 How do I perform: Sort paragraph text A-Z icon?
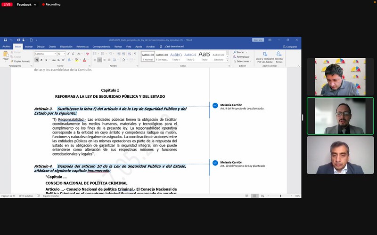(129, 54)
